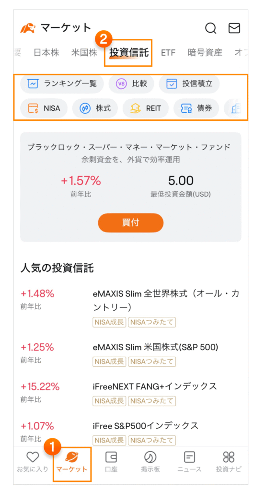
Task: Switch to the 日本株 tab
Action: (x=46, y=53)
